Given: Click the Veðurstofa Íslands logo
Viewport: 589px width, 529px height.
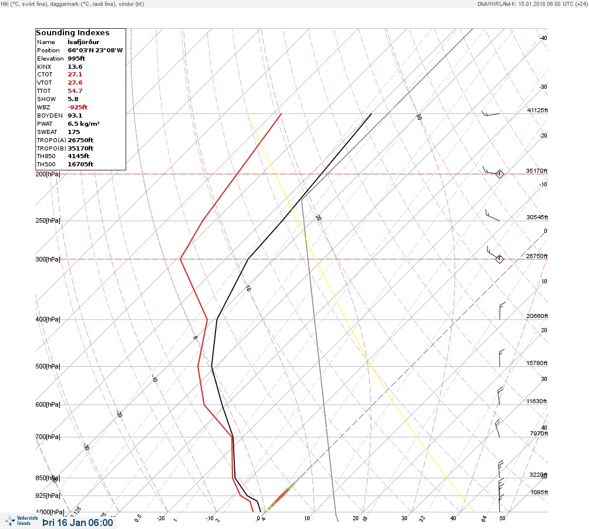Looking at the screenshot, I should click(22, 521).
